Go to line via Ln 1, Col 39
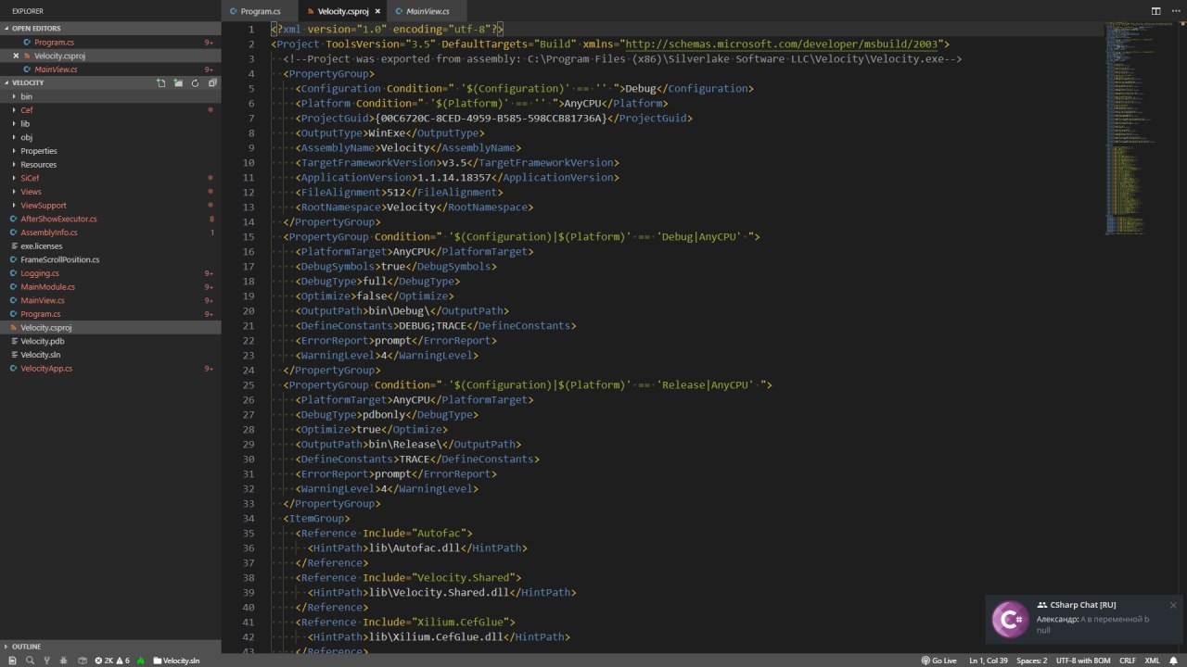Viewport: 1187px width, 667px height. pyautogui.click(x=989, y=661)
